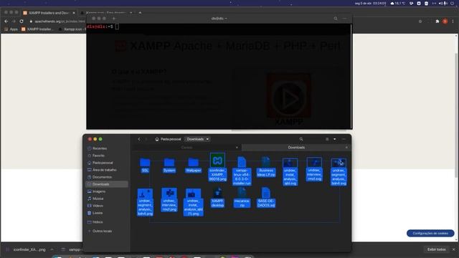
Task: Open the weather indicator in top panel
Action: (x=398, y=3)
